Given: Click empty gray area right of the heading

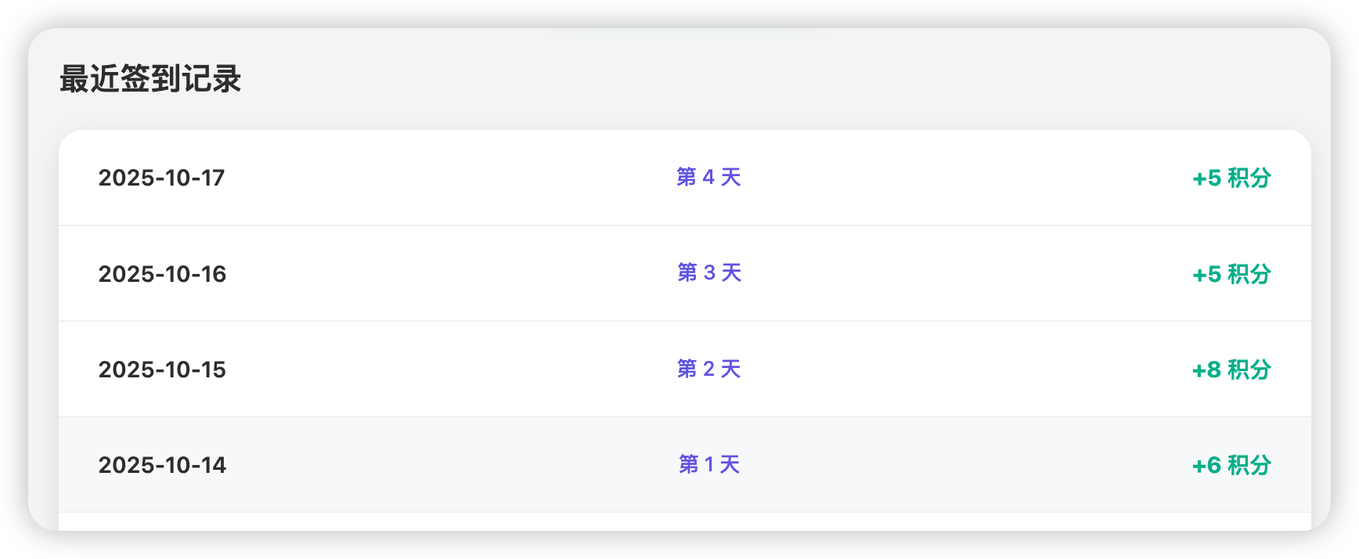Looking at the screenshot, I should pyautogui.click(x=783, y=79).
